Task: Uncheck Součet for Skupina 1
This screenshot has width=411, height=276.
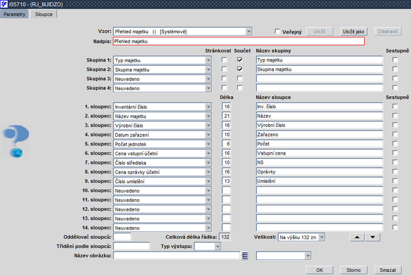Action: pyautogui.click(x=240, y=60)
